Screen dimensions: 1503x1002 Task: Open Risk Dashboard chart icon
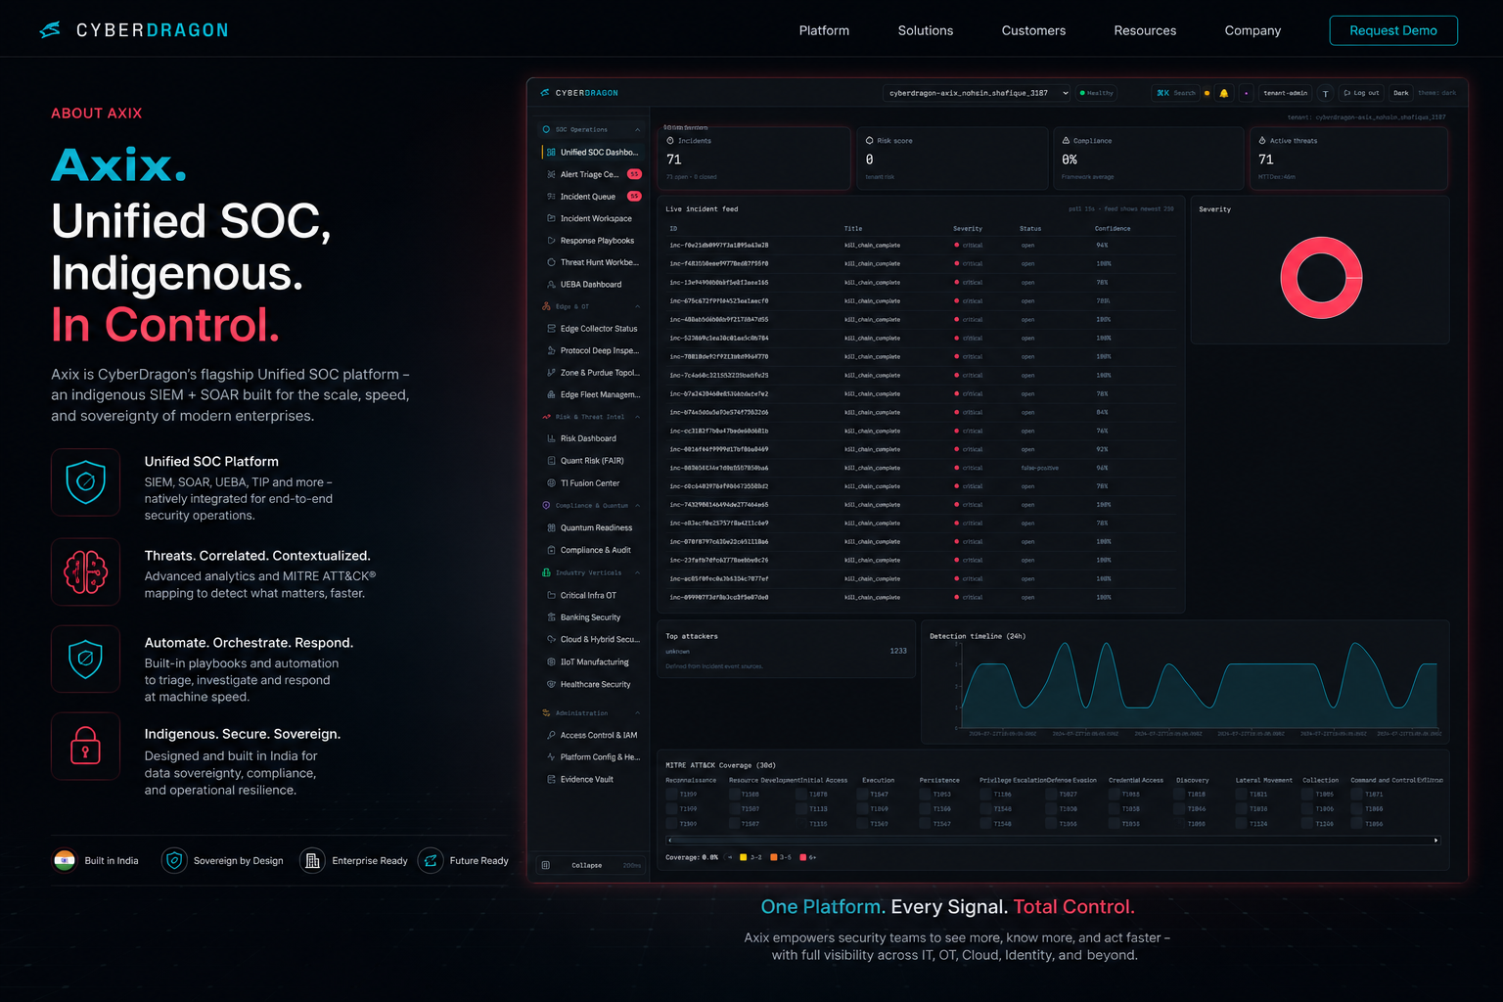(551, 438)
